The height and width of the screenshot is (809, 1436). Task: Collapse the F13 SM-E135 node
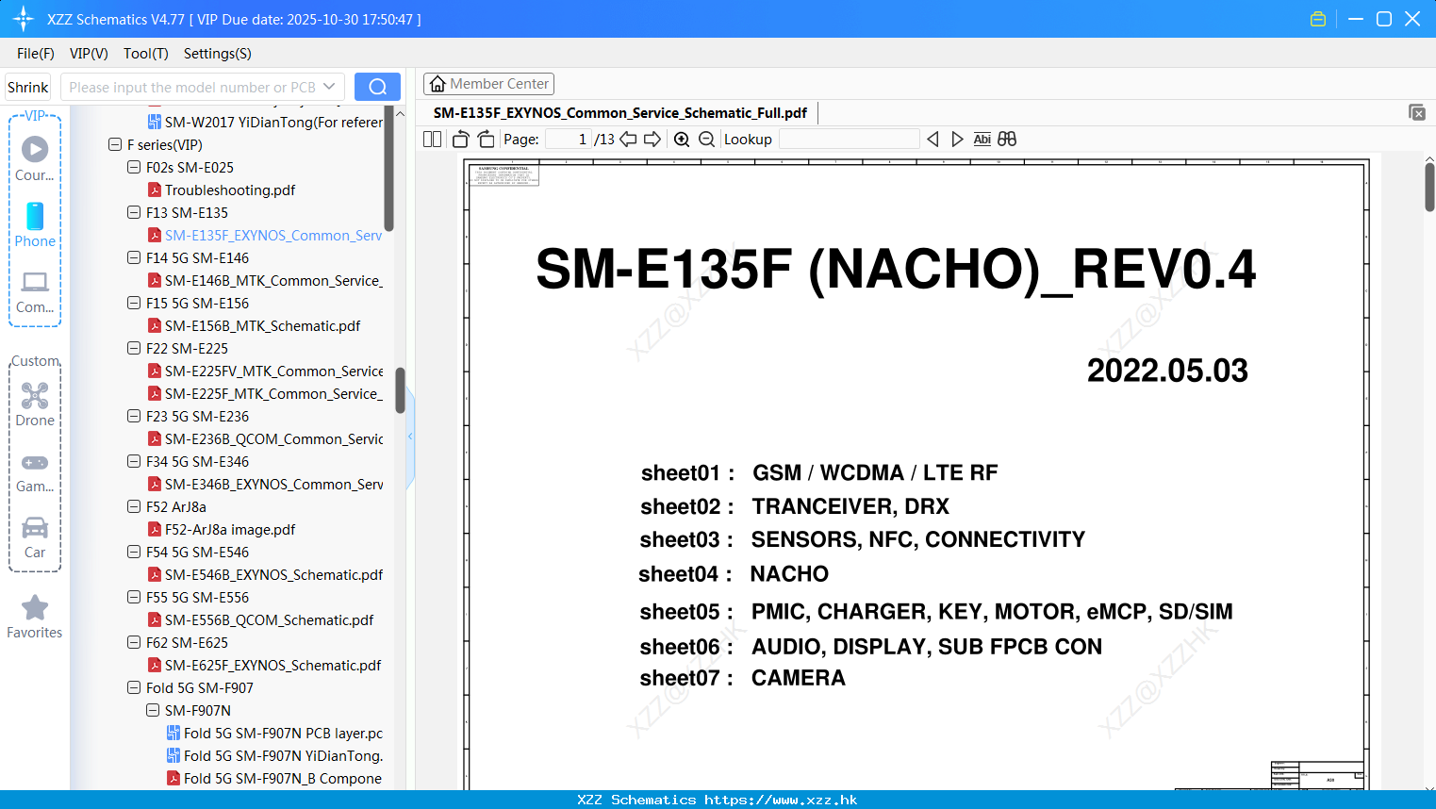click(134, 212)
